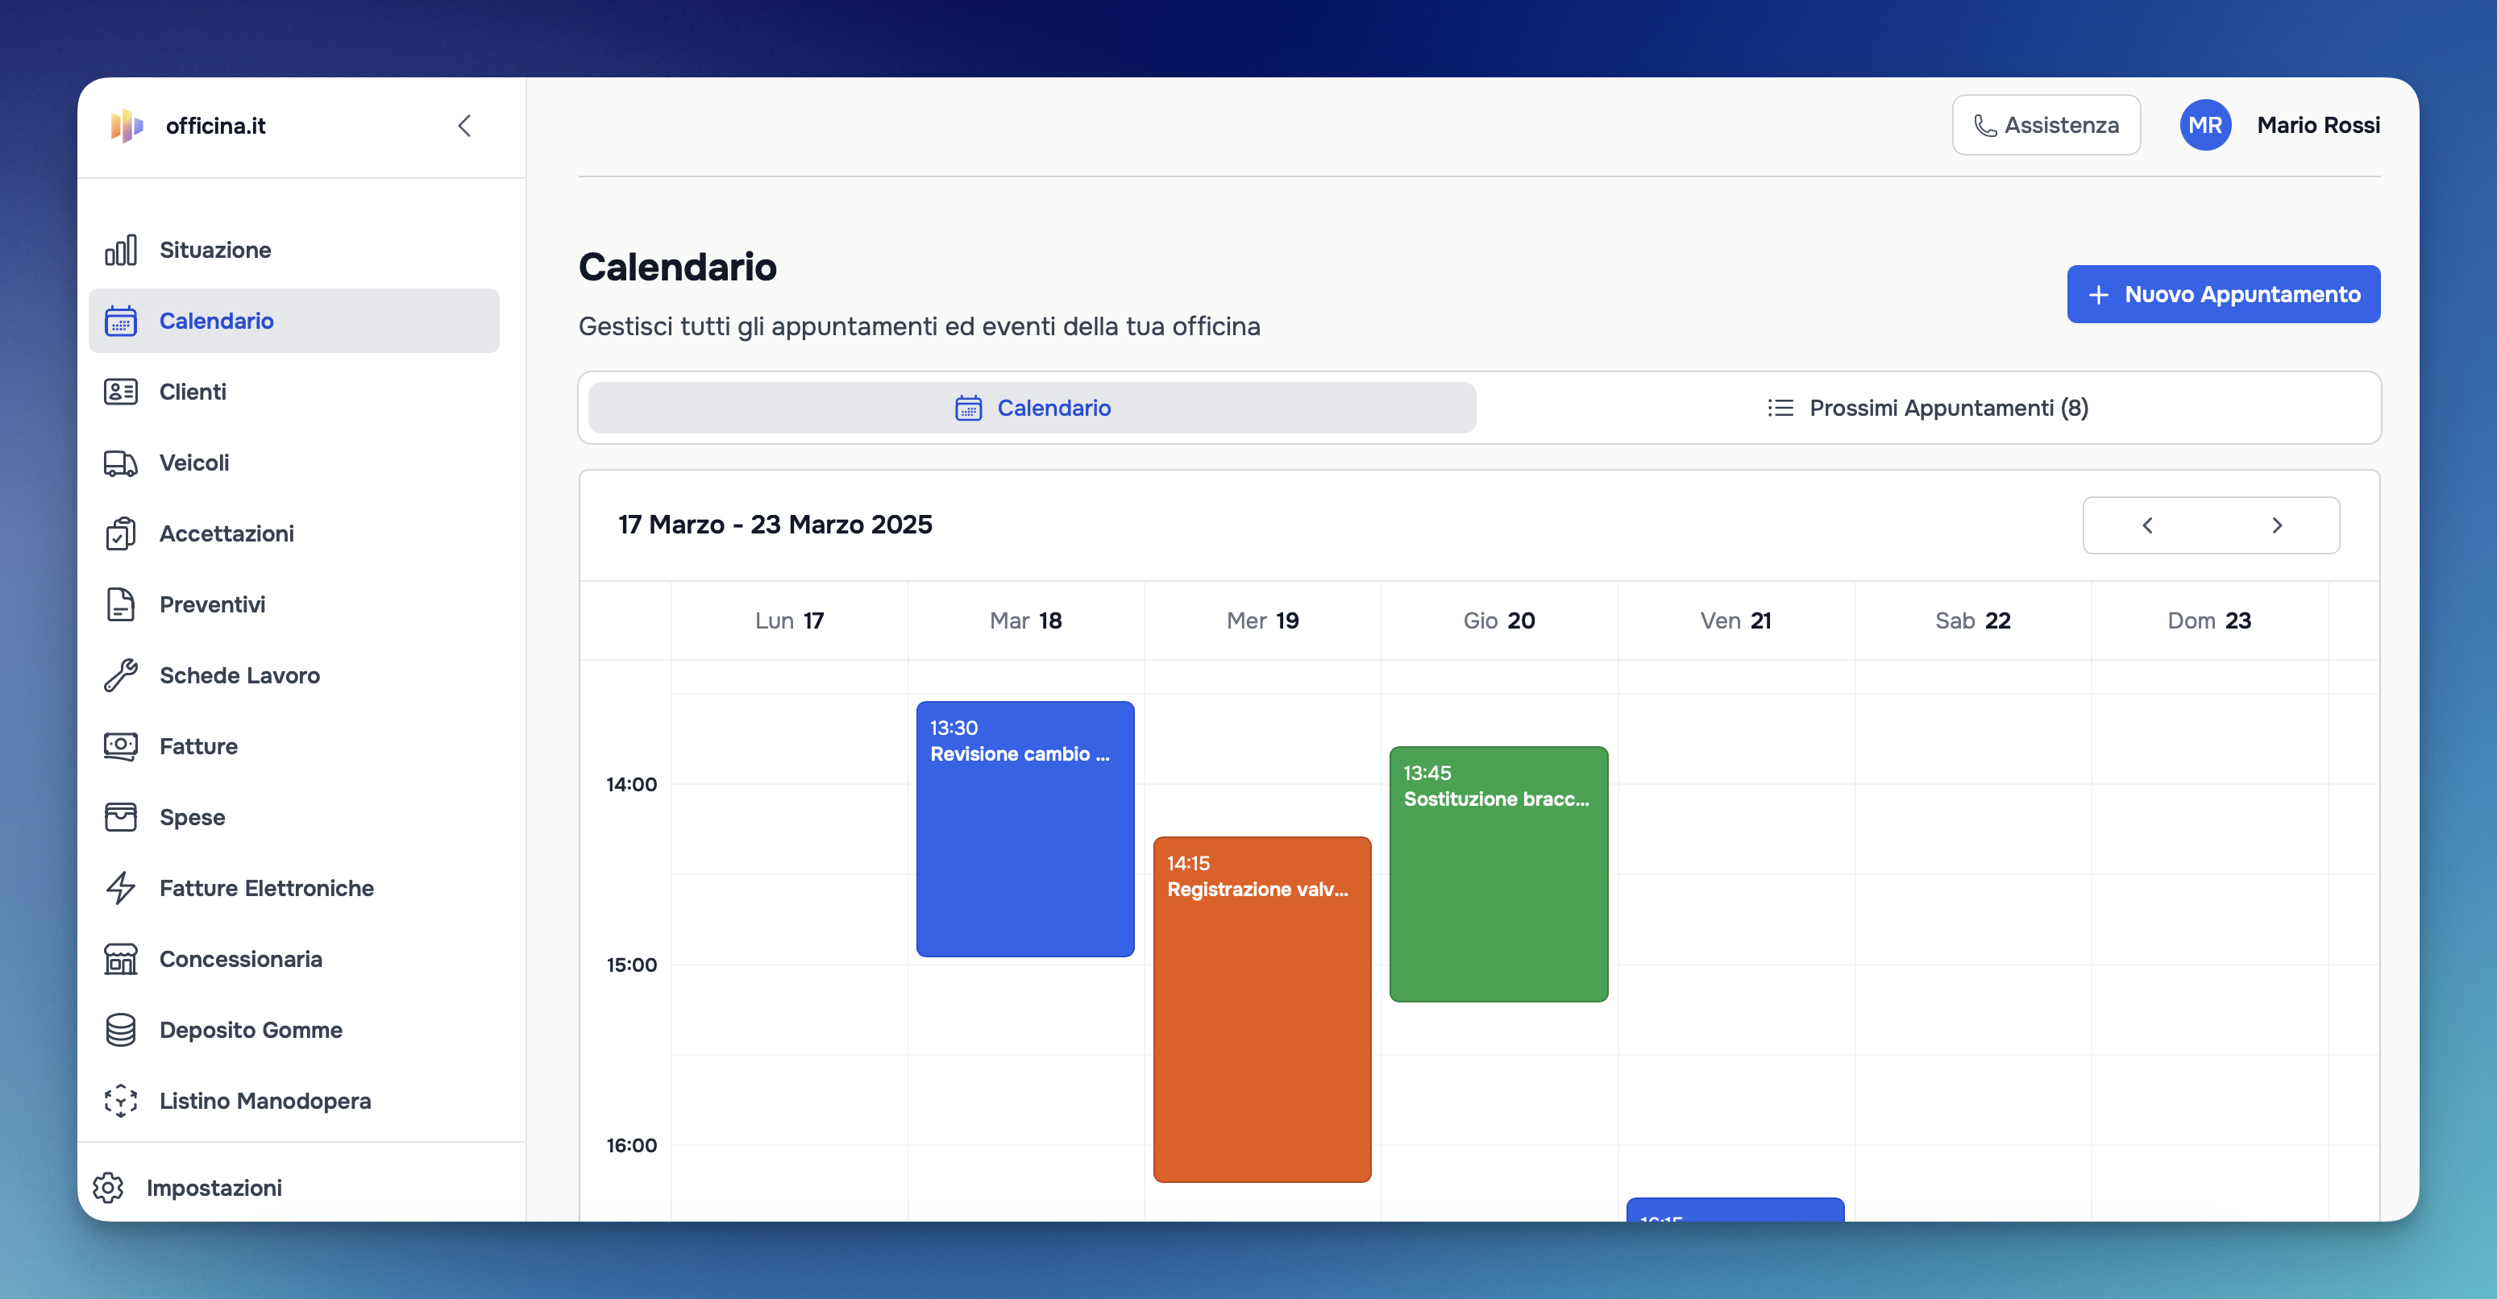The width and height of the screenshot is (2497, 1299).
Task: Open Fatture Elettroniche via the lightning icon
Action: tap(120, 887)
